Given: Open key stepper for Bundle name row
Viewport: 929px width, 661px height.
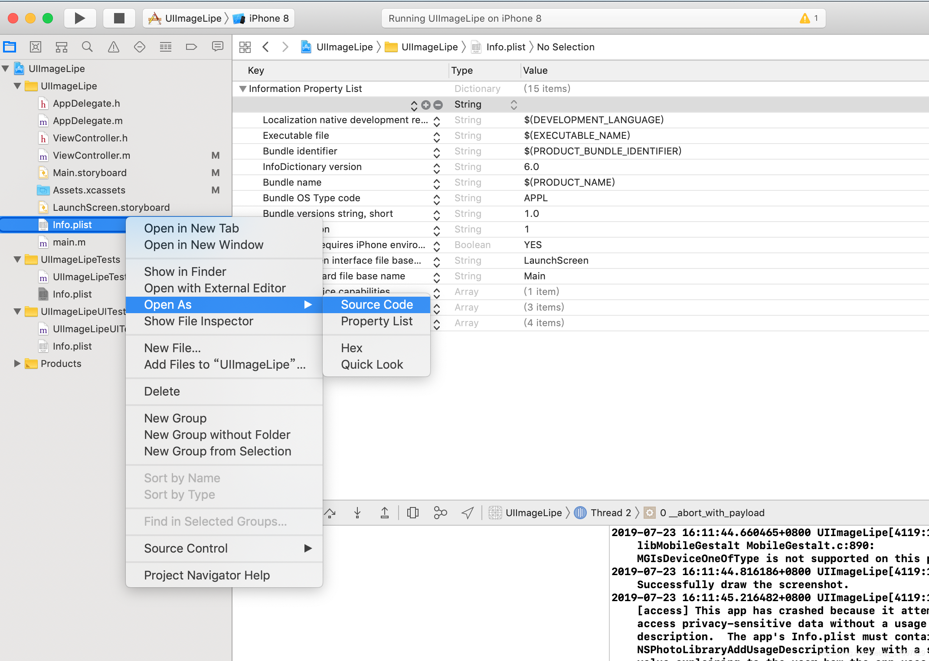Looking at the screenshot, I should point(437,183).
